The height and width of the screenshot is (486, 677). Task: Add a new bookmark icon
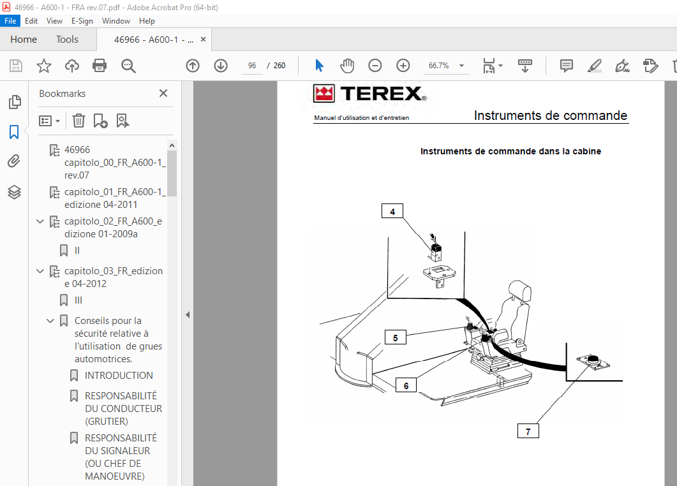100,121
